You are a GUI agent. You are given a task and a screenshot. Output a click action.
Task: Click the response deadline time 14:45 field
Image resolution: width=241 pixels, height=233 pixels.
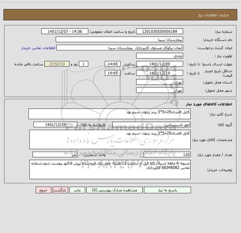tap(112, 64)
